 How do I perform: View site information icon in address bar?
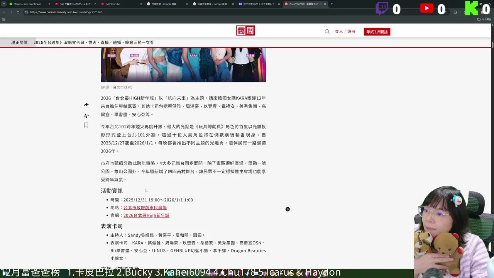pos(26,12)
